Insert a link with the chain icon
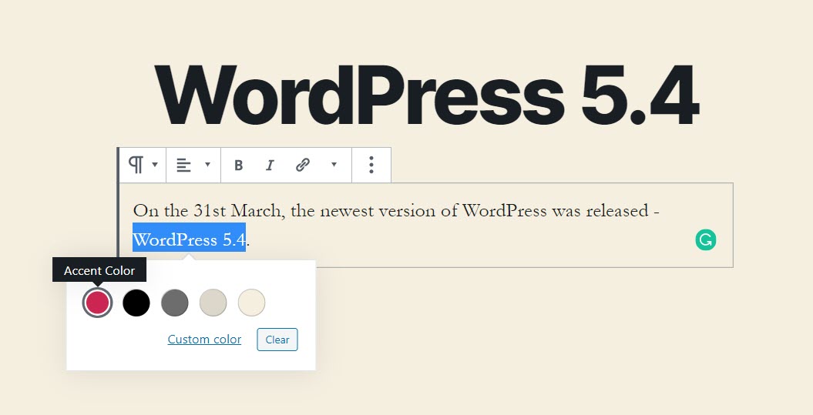The image size is (813, 415). tap(303, 166)
